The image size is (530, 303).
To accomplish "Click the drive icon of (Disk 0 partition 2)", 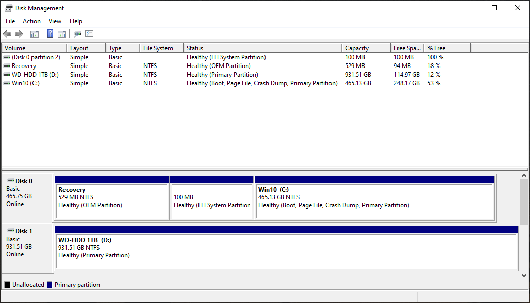I will tap(7, 57).
